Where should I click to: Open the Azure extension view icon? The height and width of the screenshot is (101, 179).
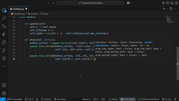click(x=4, y=34)
